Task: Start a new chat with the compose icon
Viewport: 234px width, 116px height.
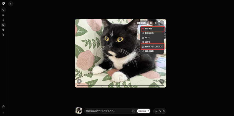Action: point(4,15)
